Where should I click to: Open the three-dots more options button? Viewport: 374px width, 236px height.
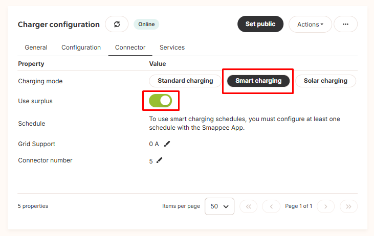coord(345,24)
